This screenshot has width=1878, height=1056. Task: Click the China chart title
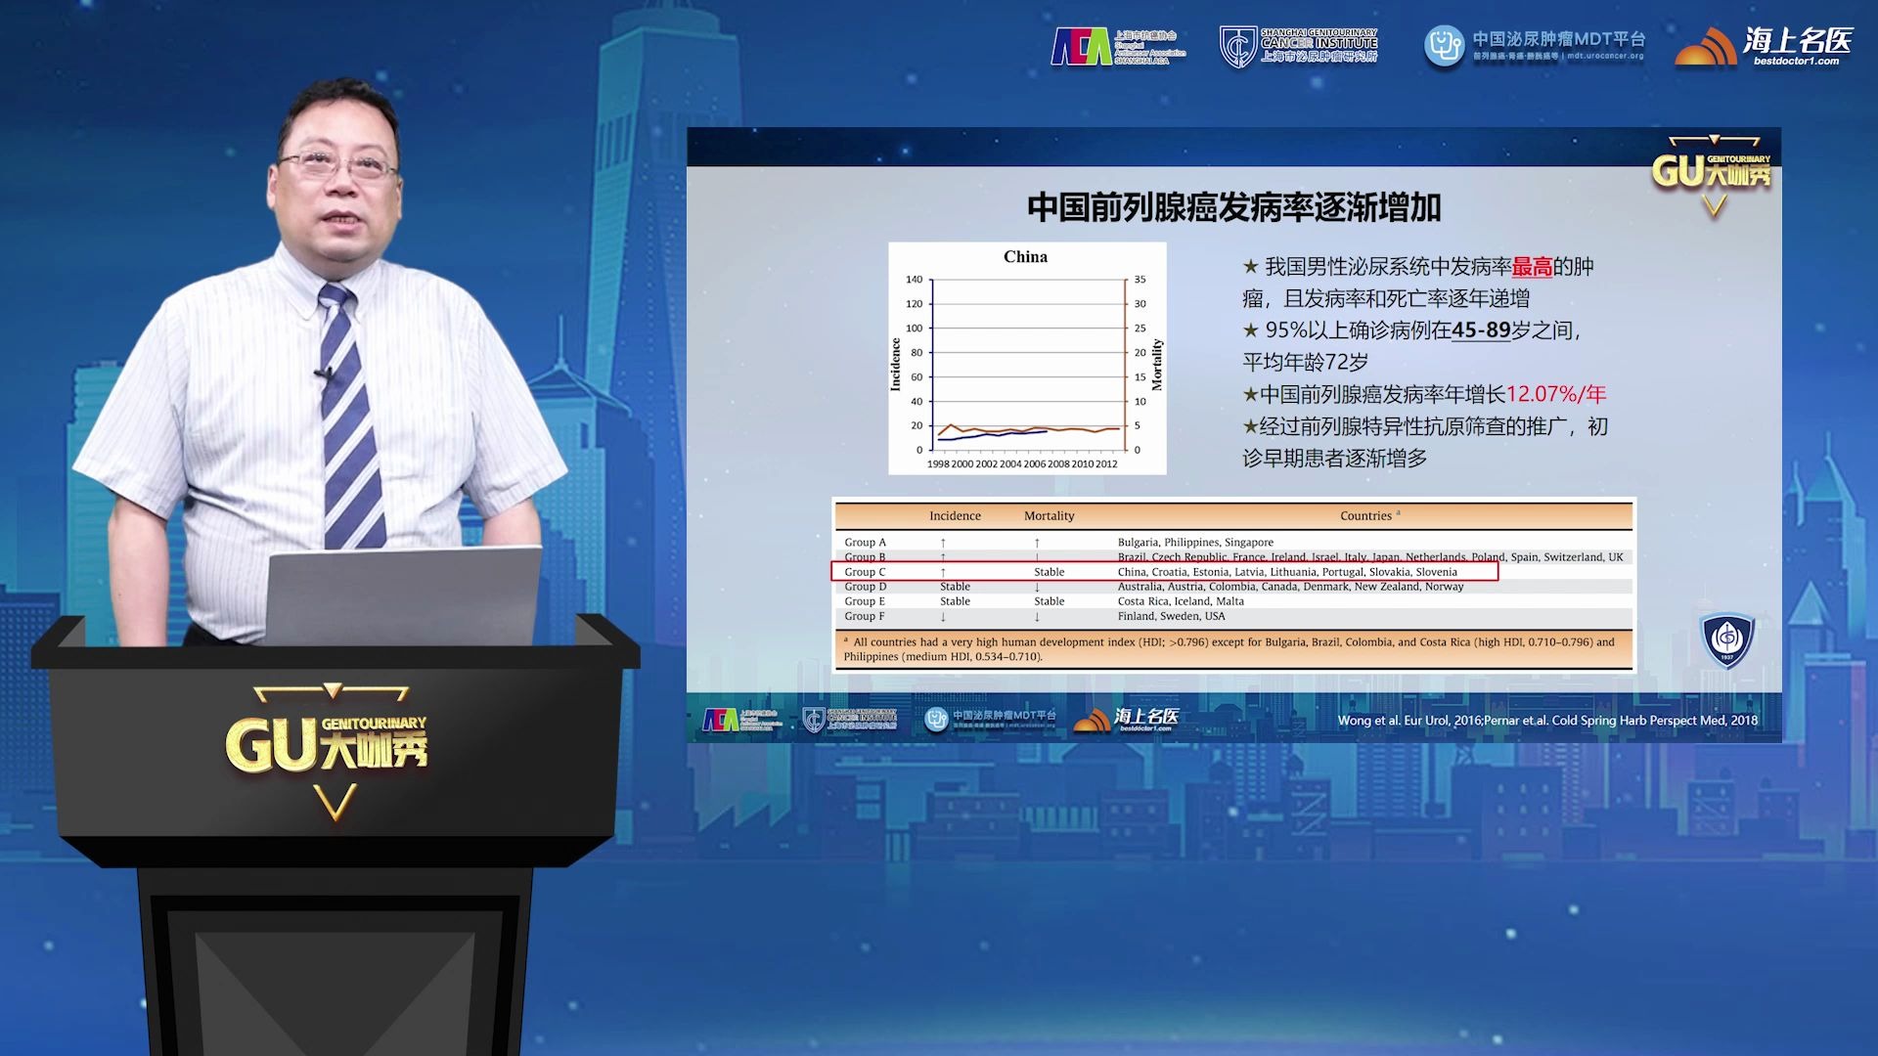point(1025,256)
